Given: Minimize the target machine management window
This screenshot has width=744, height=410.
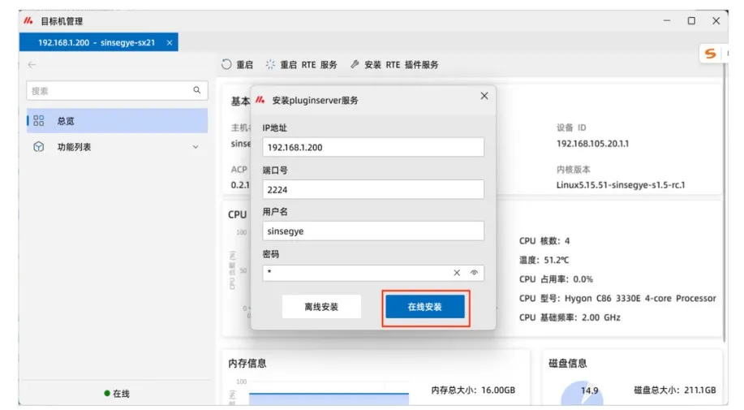Looking at the screenshot, I should 667,21.
